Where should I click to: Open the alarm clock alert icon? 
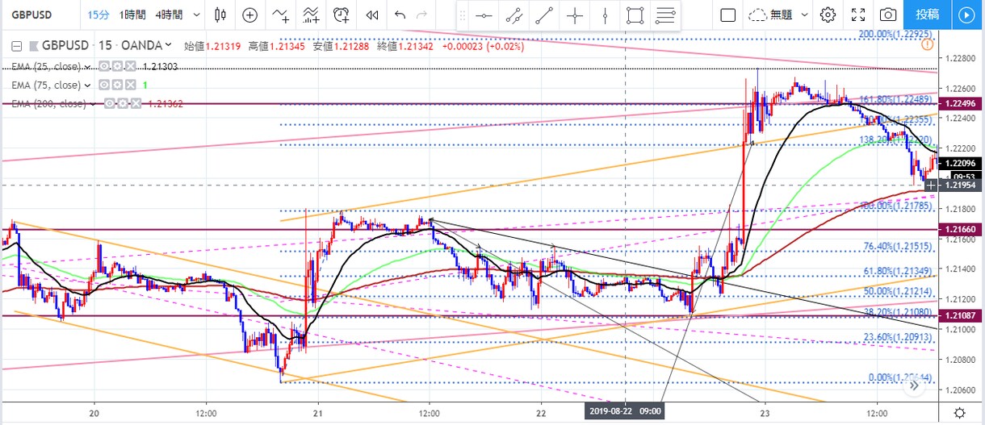342,15
